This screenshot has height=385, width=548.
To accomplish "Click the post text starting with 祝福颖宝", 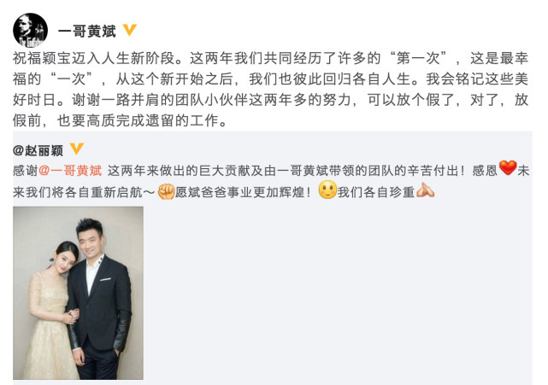I will tap(270, 90).
